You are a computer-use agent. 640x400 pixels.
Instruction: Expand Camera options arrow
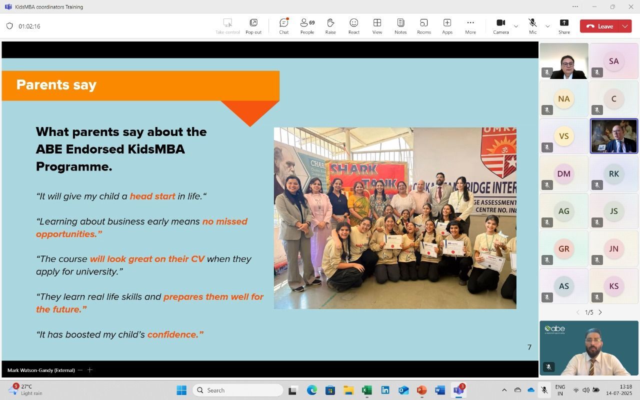[x=516, y=26]
